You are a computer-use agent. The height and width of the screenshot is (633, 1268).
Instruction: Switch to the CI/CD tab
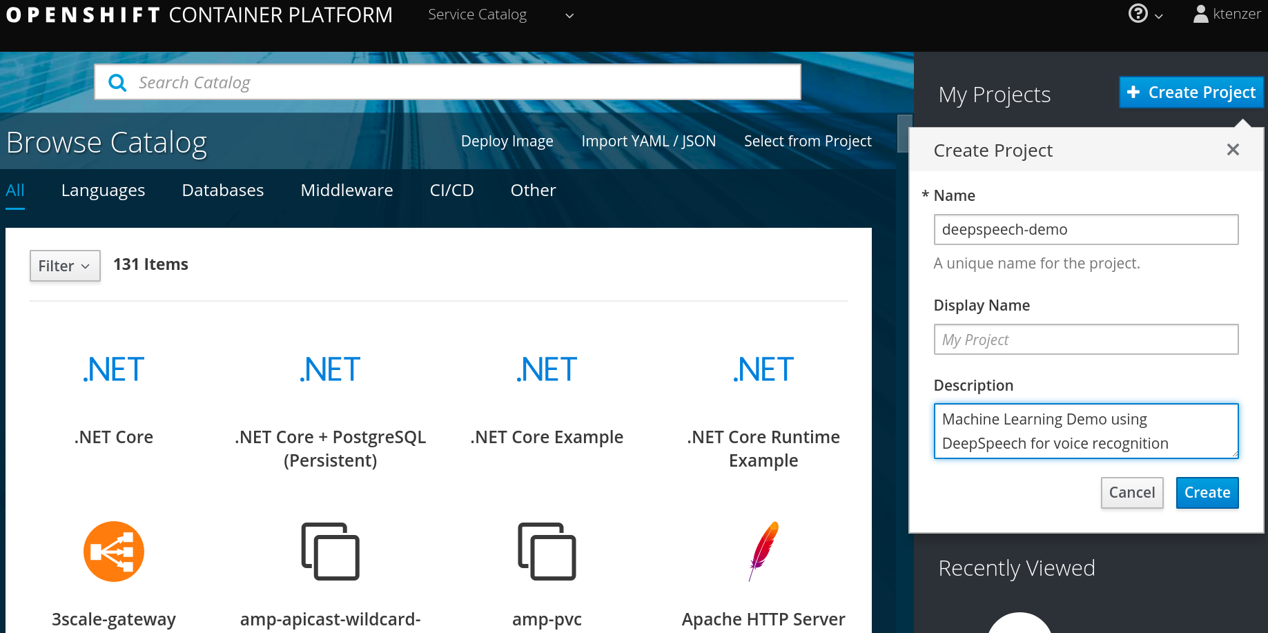coord(451,190)
